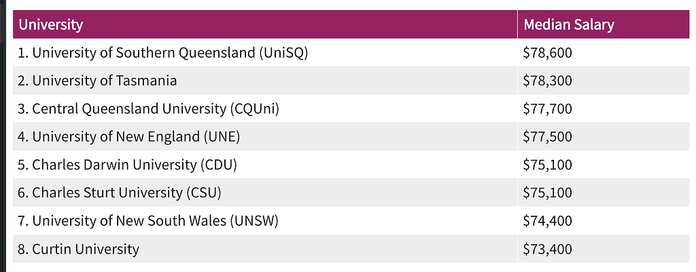The width and height of the screenshot is (696, 272).
Task: Click the $78,300 salary cell
Action: coord(547,81)
